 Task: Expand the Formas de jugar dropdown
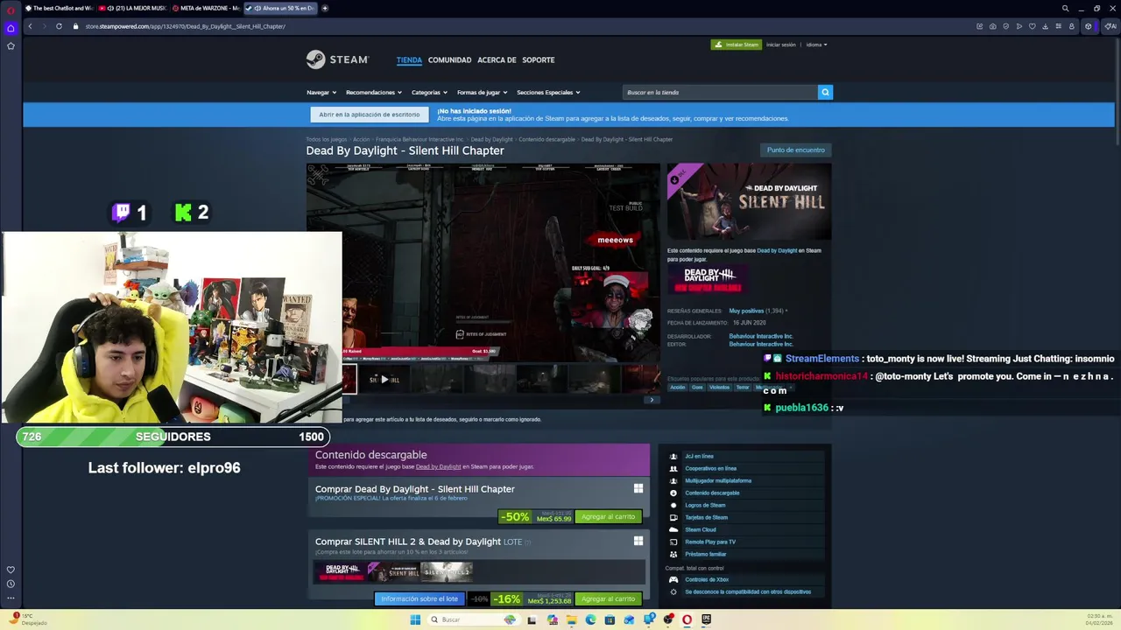click(482, 92)
